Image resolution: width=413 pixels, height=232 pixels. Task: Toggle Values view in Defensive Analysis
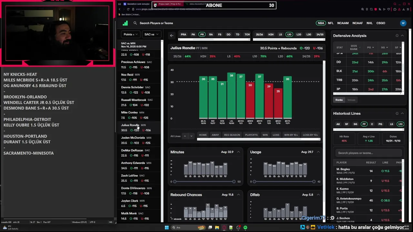click(x=351, y=100)
